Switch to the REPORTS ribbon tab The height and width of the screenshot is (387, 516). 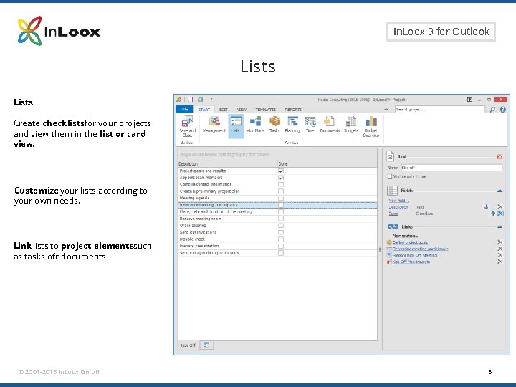click(x=293, y=110)
